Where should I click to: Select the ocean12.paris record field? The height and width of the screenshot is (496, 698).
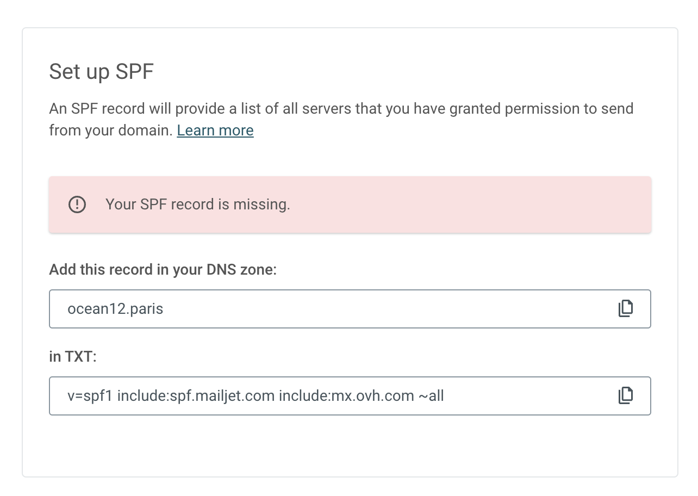click(350, 309)
